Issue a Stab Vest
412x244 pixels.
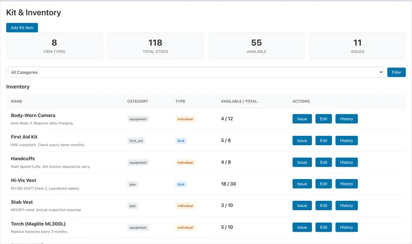[302, 205]
